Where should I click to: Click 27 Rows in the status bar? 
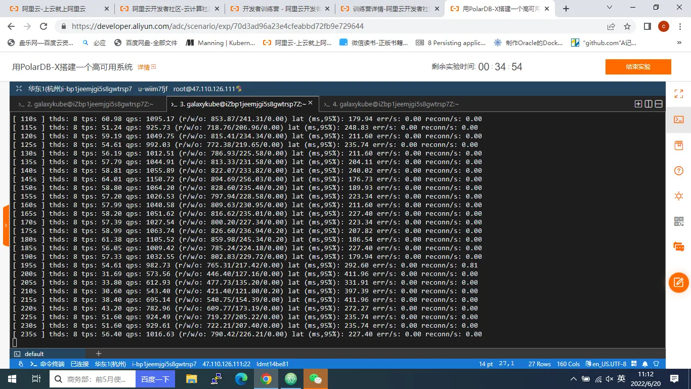click(x=540, y=364)
